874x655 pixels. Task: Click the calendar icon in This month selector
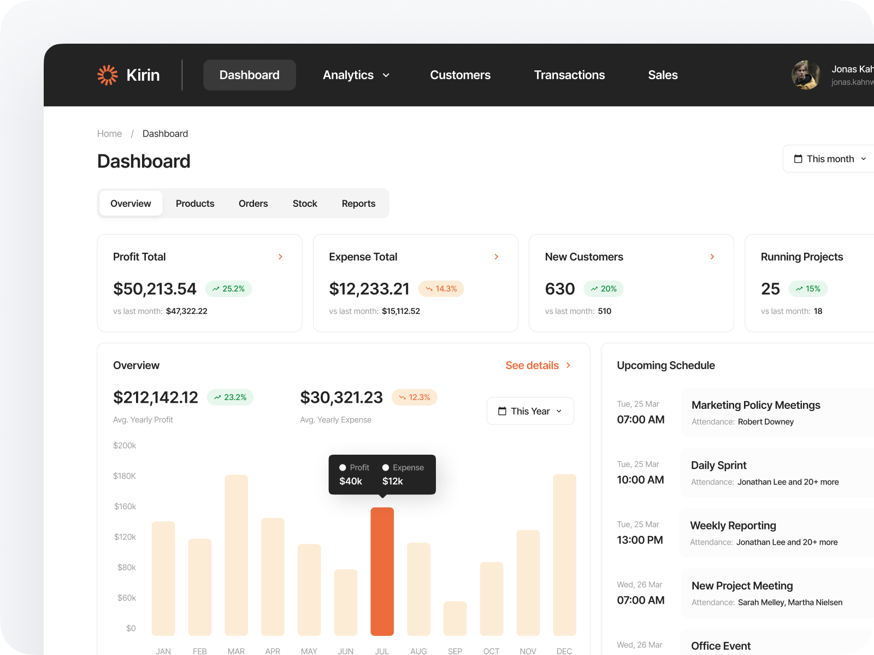tap(798, 158)
